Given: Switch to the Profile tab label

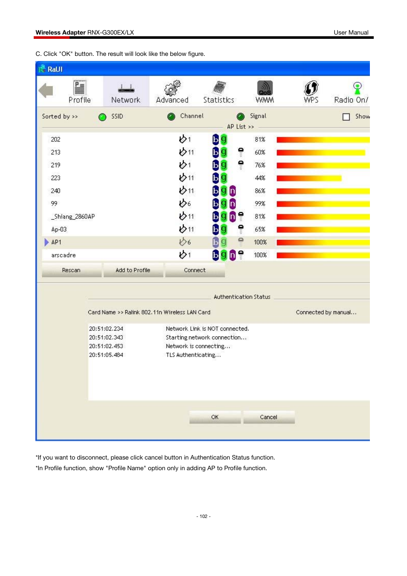Looking at the screenshot, I should [80, 100].
